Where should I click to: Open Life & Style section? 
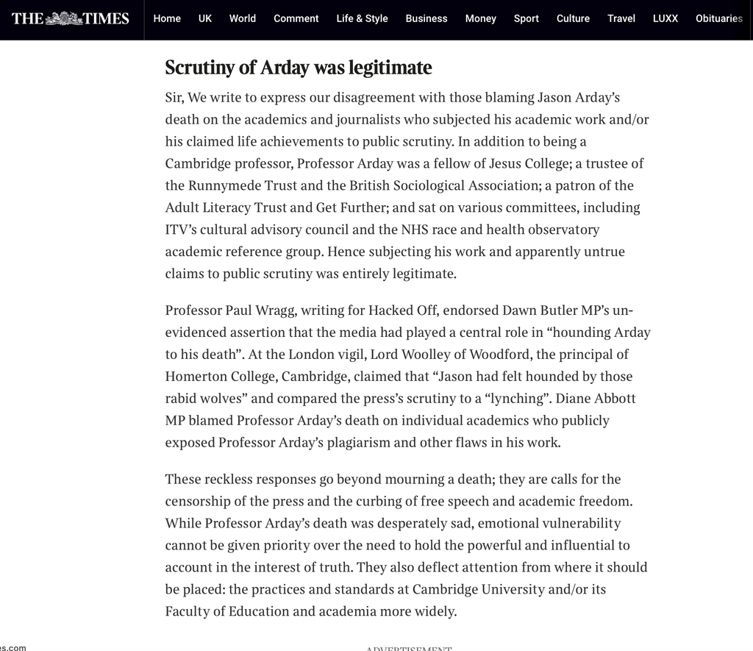[x=362, y=18]
